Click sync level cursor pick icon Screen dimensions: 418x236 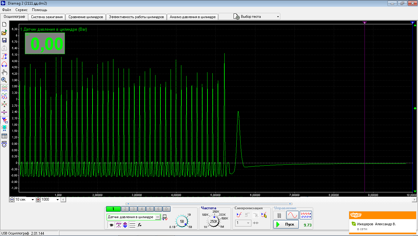pyautogui.click(x=264, y=215)
